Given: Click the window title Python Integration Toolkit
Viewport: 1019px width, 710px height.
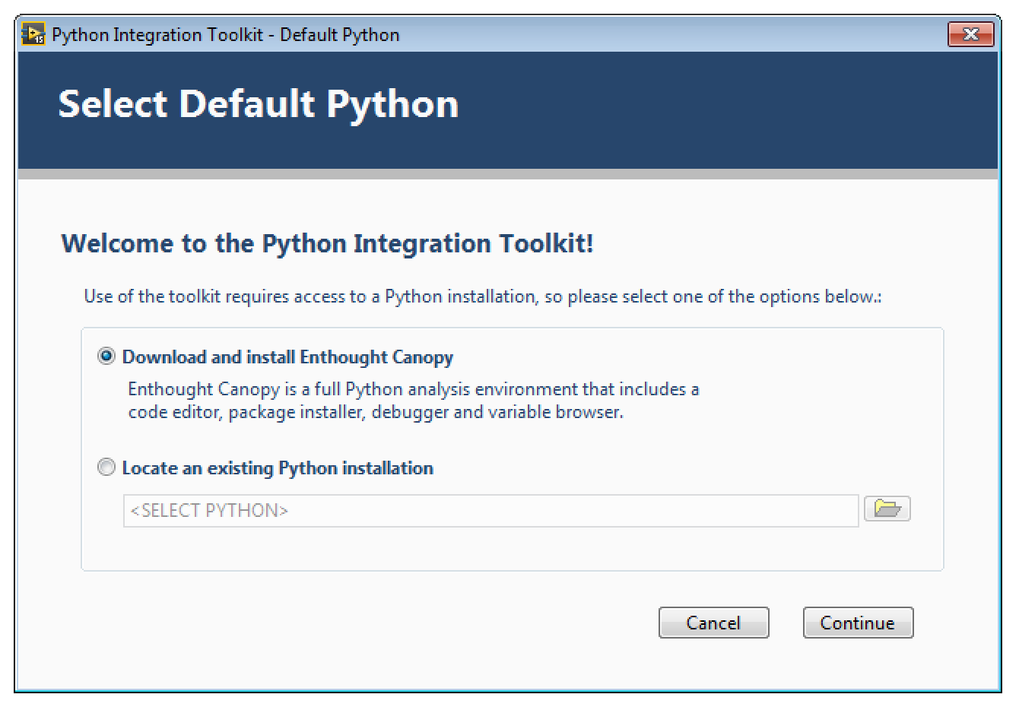Looking at the screenshot, I should (x=226, y=35).
